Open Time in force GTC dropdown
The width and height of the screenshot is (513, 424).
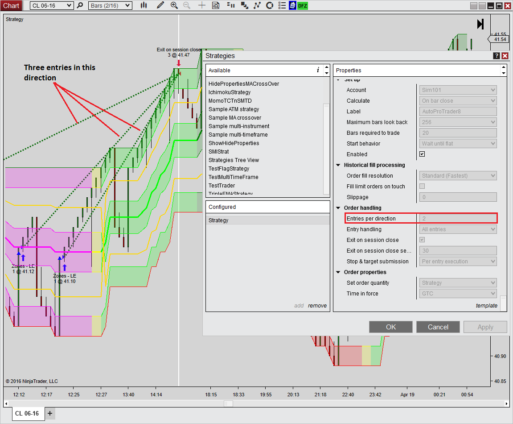[458, 294]
